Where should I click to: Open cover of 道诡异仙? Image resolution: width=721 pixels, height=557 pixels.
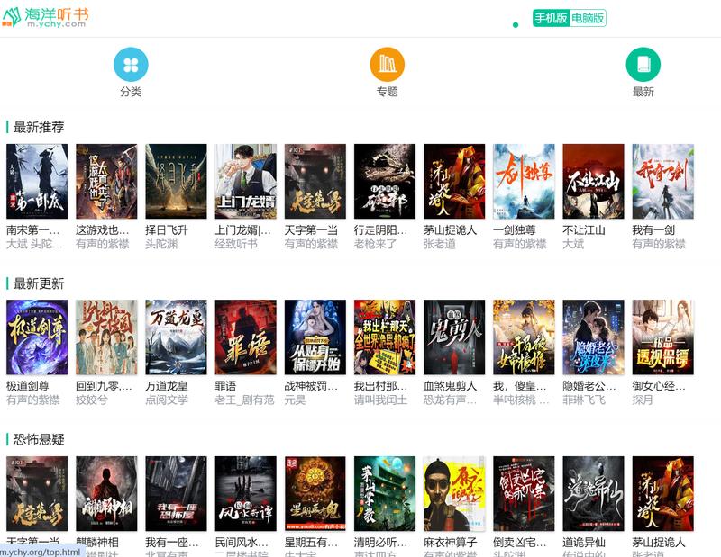pos(593,494)
